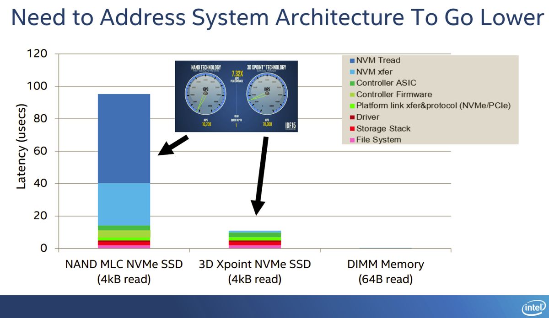Select 'Platform link xfer&protocol (NVMe/PCIe)' legend label
549x318 pixels.
point(433,106)
